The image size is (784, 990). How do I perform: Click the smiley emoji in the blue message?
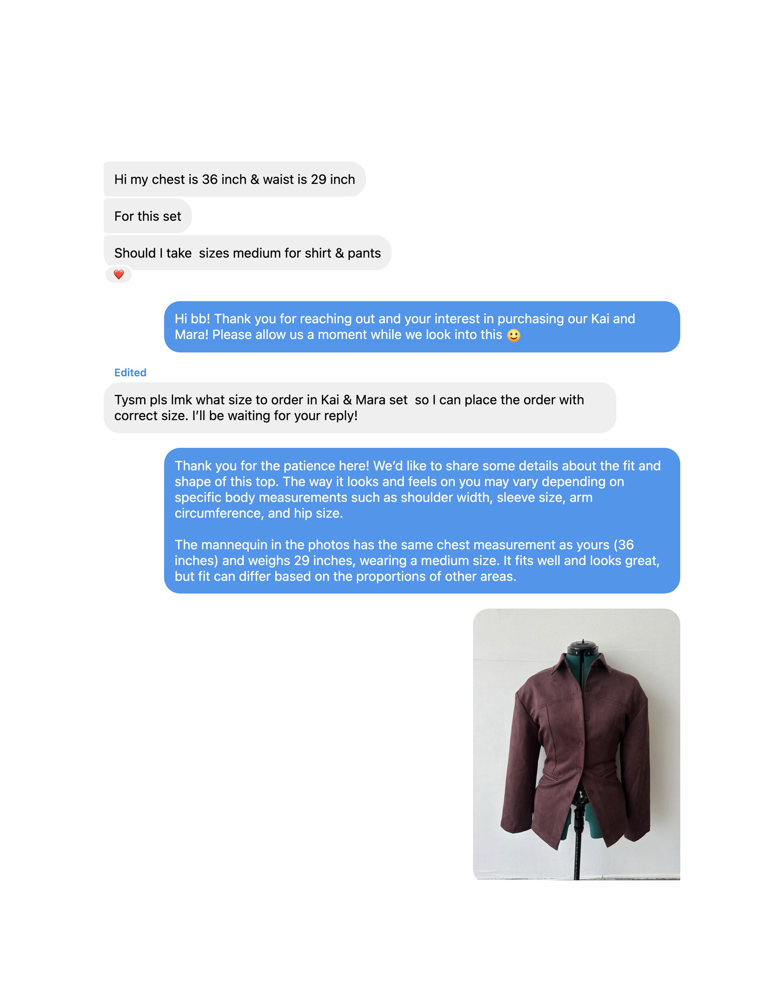click(x=514, y=335)
